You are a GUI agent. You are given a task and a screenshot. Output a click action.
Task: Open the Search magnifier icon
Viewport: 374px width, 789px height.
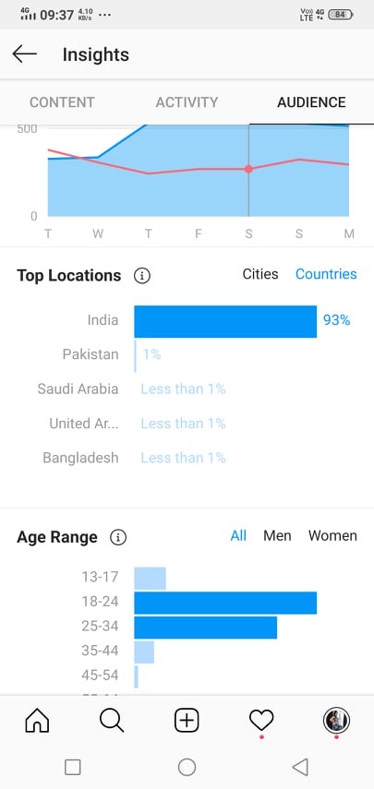pos(112,720)
